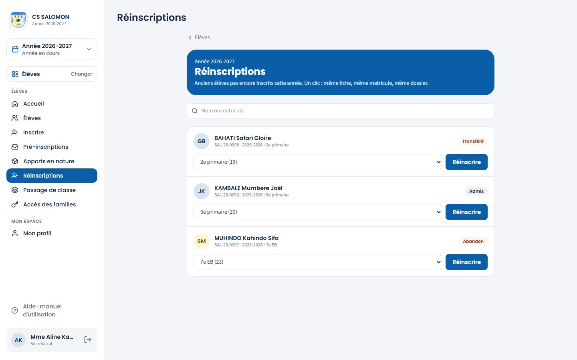
Task: Click the people icon for Élèves list
Action: [x=15, y=118]
